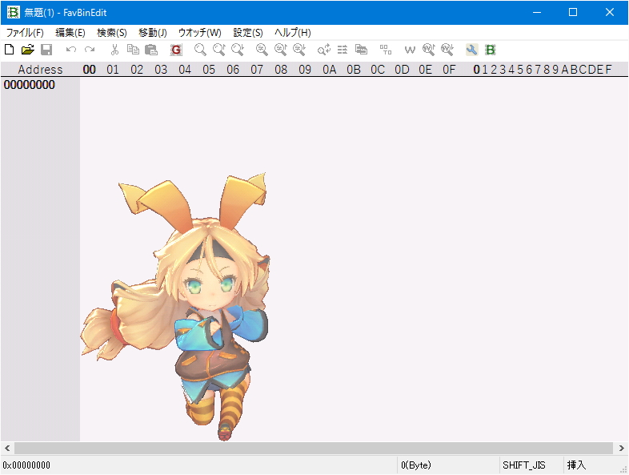The height and width of the screenshot is (475, 629).
Task: Open search with the plain magnifier icon
Action: coord(200,50)
